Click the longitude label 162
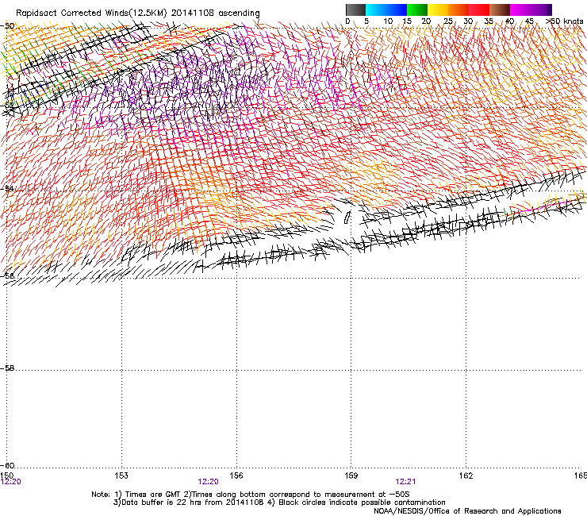 pos(466,476)
